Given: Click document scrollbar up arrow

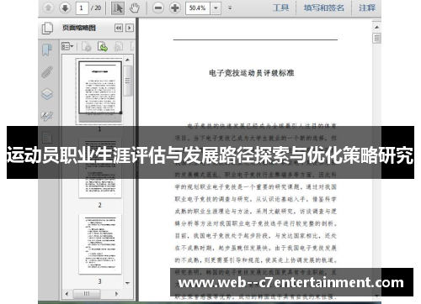Looking at the screenshot, I should [376, 27].
